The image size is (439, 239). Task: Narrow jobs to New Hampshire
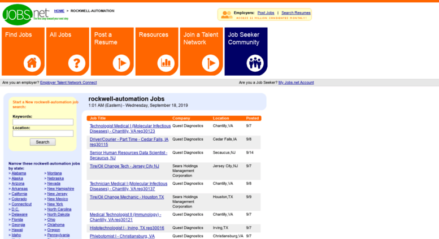[x=60, y=189]
